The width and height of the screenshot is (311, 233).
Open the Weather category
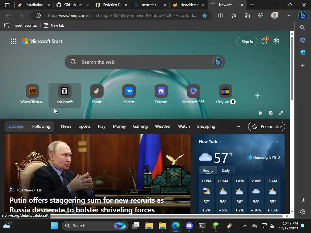(163, 127)
